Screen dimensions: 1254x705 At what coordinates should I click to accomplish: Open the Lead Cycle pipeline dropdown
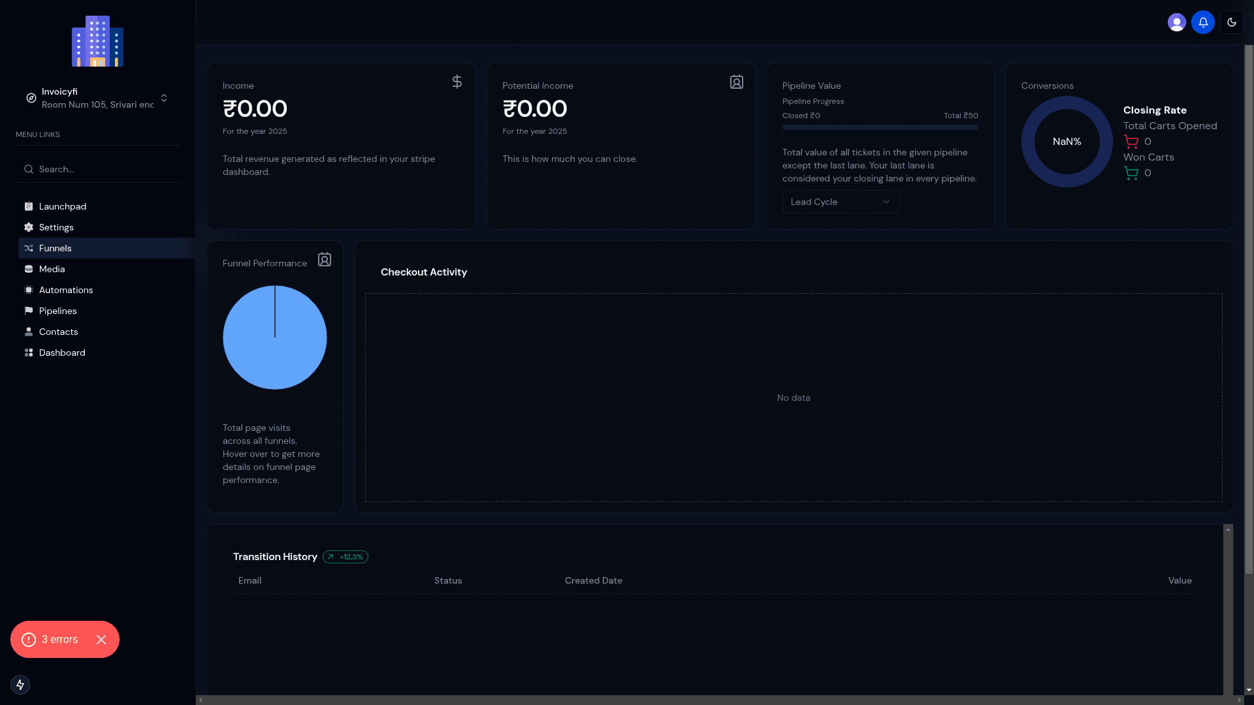click(841, 202)
